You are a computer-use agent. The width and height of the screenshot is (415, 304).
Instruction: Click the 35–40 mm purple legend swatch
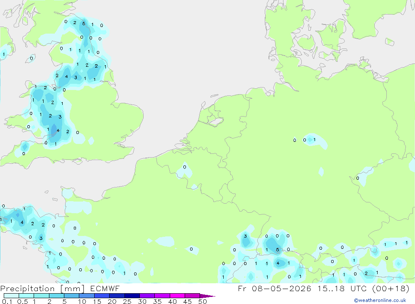(x=162, y=296)
